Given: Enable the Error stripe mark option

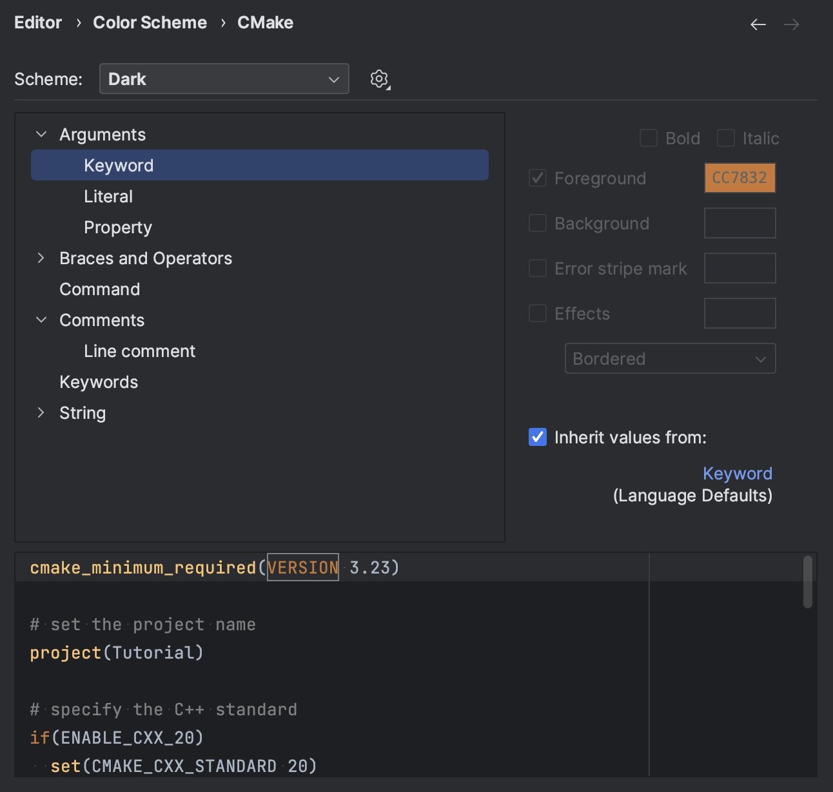Looking at the screenshot, I should [537, 268].
